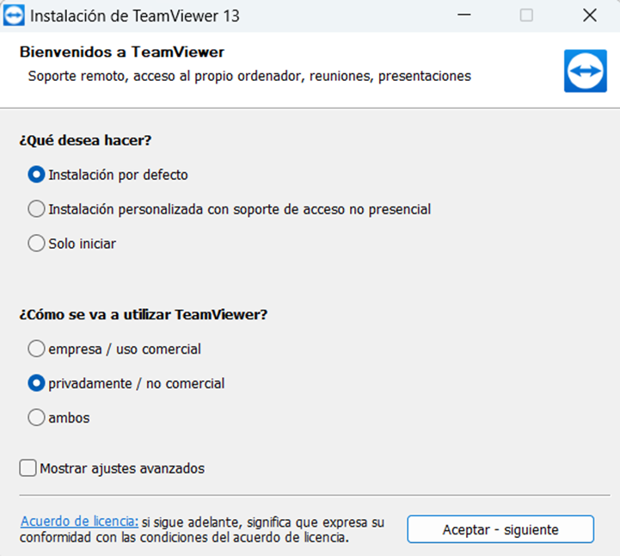Click the '¿Qué desea hacer?' heading
The image size is (620, 556).
pos(85,140)
